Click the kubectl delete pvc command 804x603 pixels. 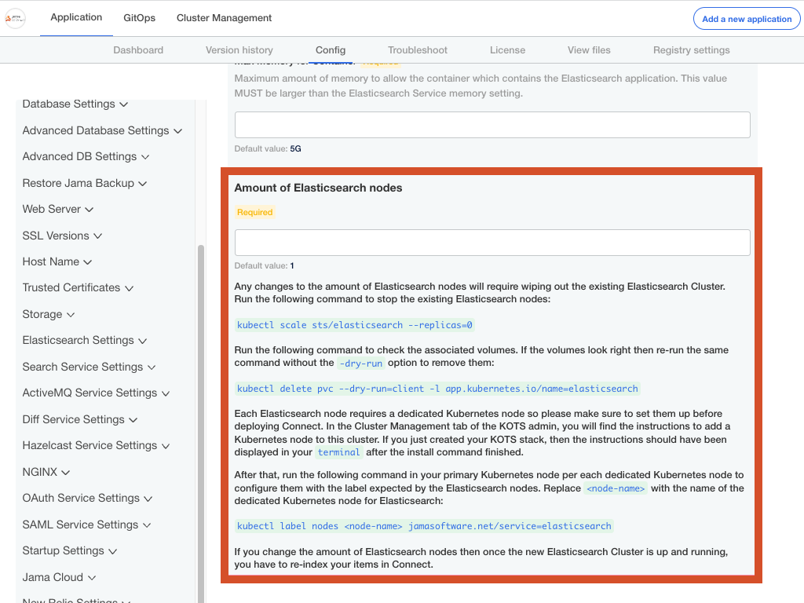coord(437,389)
